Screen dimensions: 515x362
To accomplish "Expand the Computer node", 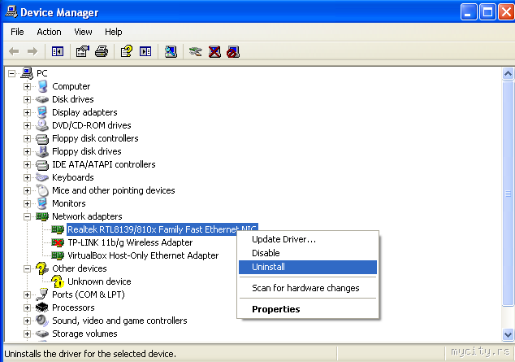I will coord(28,86).
